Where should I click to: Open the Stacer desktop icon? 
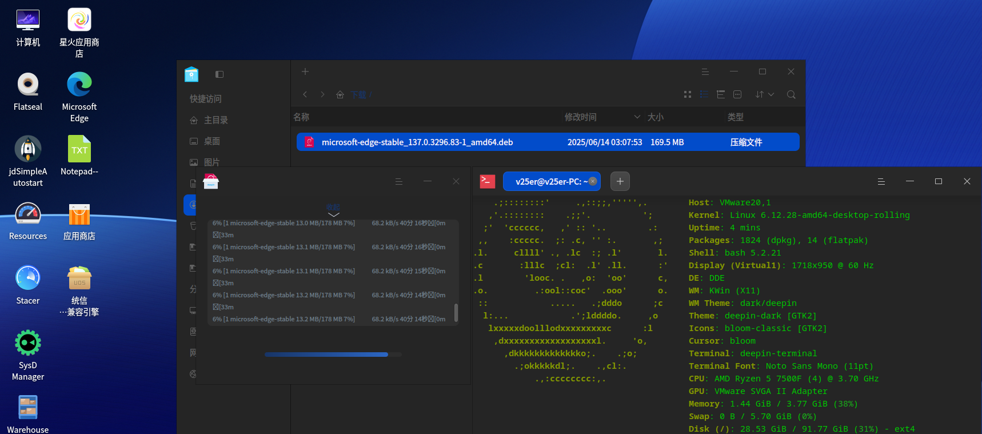pyautogui.click(x=28, y=285)
